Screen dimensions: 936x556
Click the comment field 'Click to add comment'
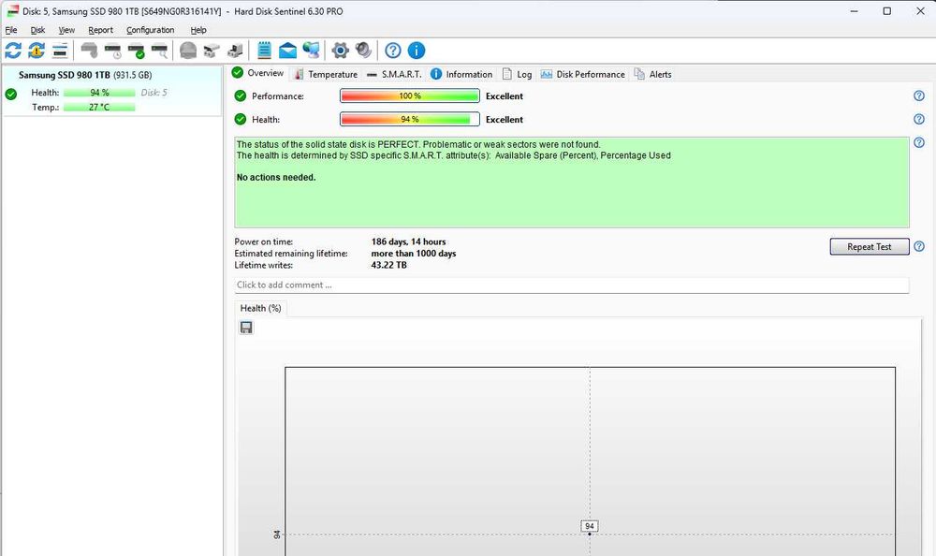pos(572,285)
